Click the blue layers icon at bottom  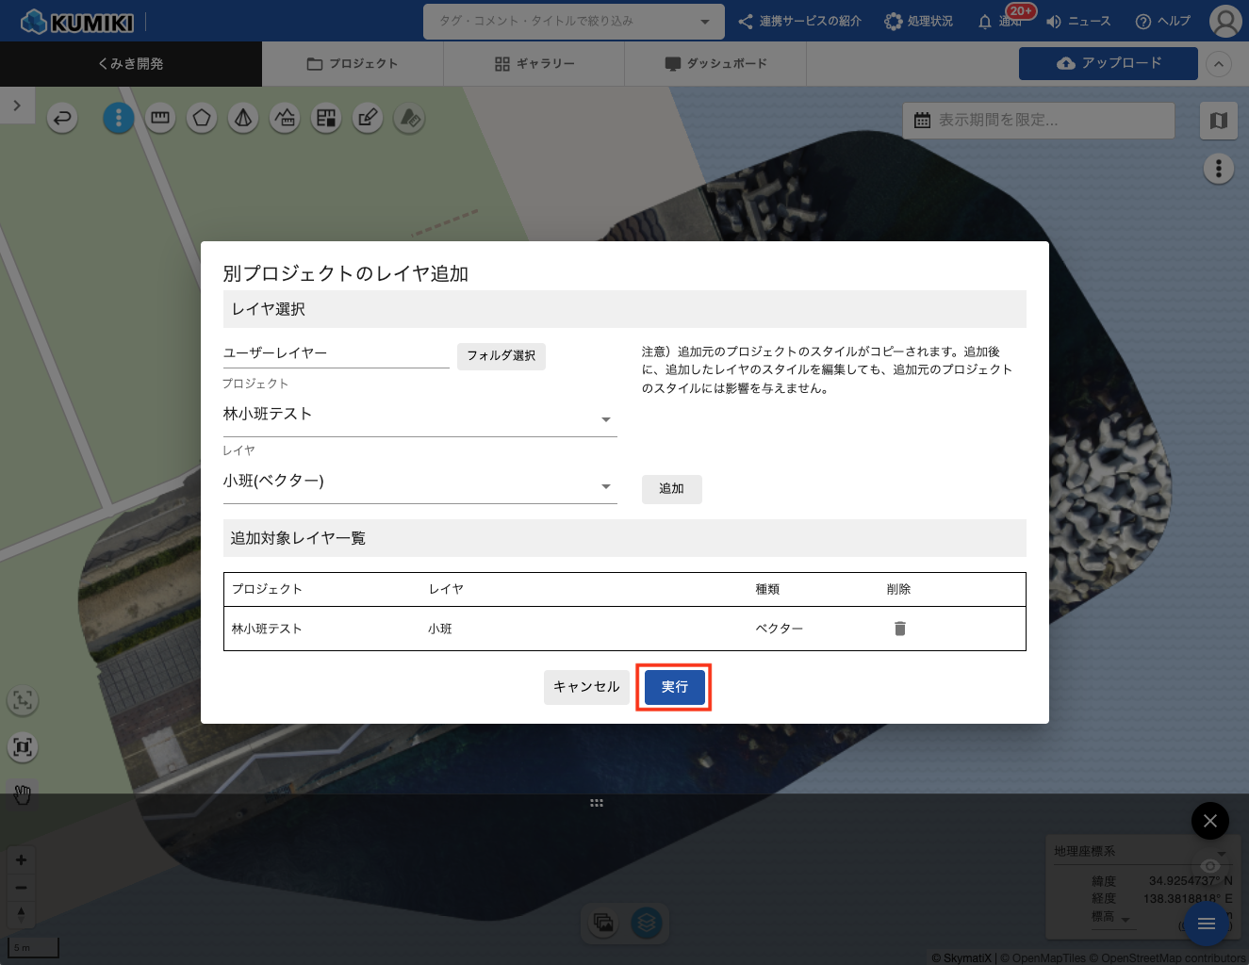coord(647,923)
